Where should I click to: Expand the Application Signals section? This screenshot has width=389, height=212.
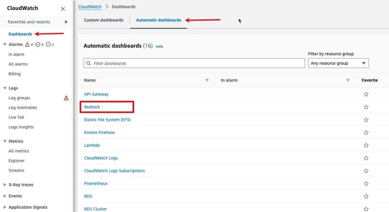pos(4,207)
